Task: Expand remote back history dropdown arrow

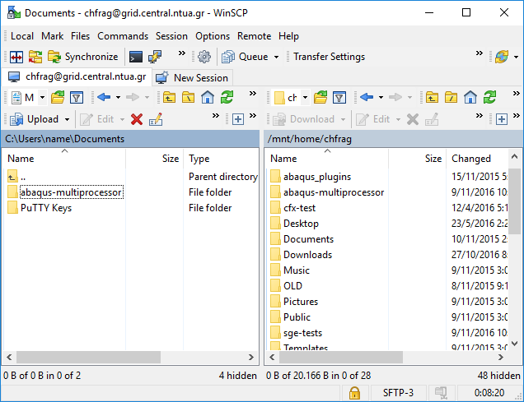Action: click(x=381, y=97)
